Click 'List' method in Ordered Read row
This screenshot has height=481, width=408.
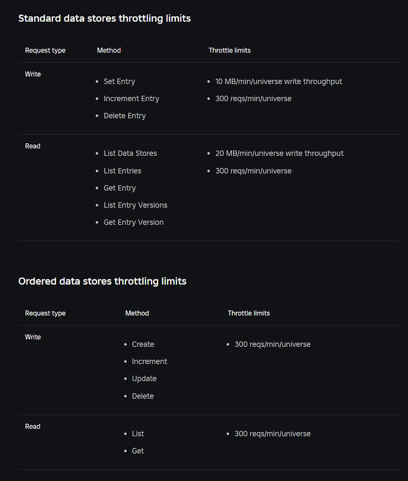(x=138, y=434)
